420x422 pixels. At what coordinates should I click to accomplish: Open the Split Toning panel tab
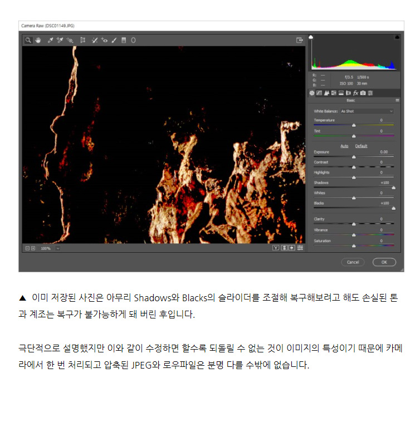pos(341,93)
